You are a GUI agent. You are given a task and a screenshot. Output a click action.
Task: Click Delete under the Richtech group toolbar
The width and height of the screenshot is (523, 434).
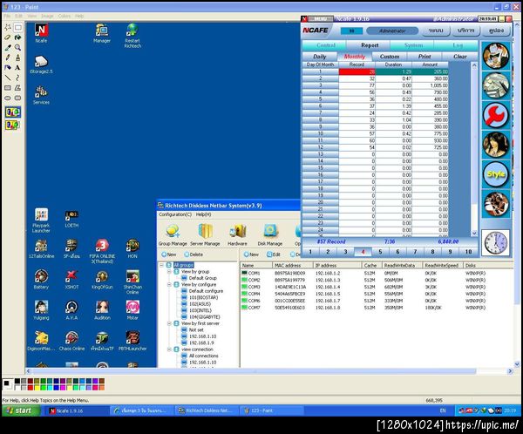point(194,254)
